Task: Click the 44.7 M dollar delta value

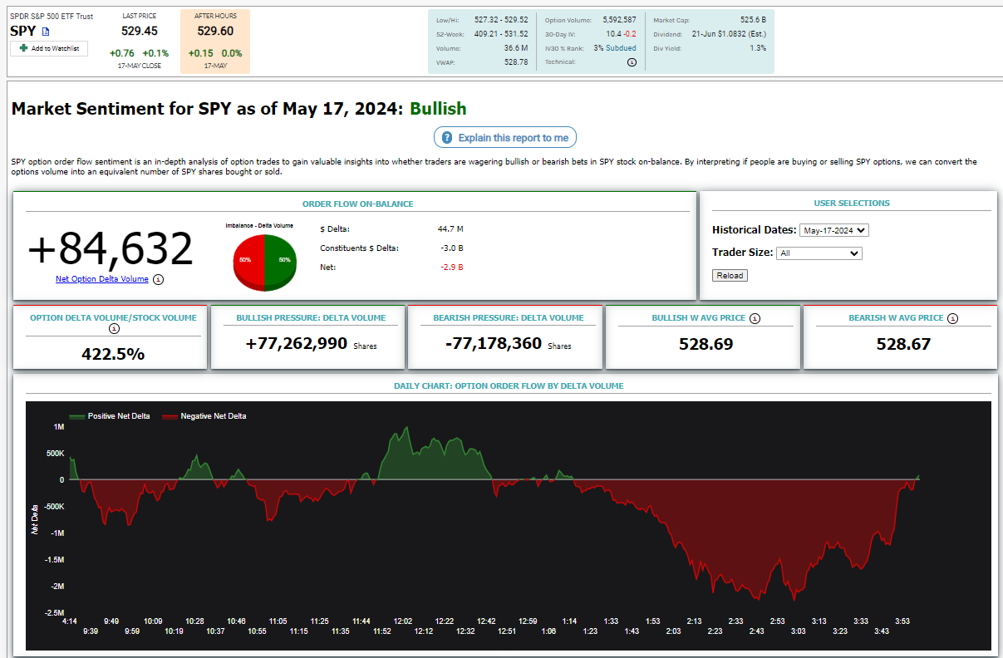Action: [450, 228]
